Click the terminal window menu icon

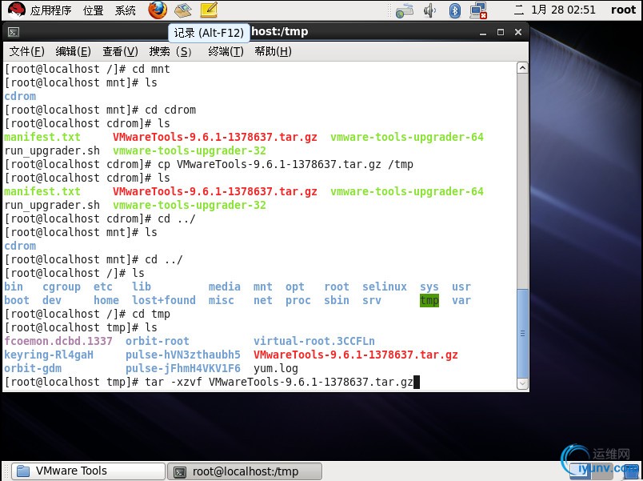14,32
